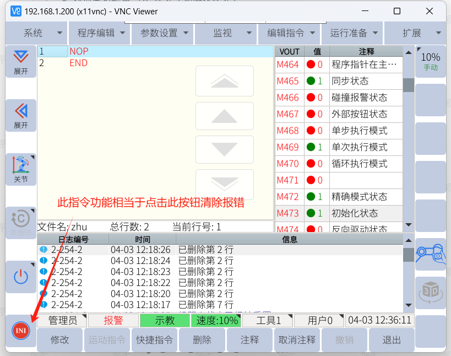
Task: Click the red INI clear-alarm button
Action: (20, 330)
